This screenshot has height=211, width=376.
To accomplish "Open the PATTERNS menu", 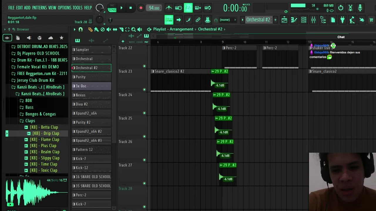I will pos(40,8).
